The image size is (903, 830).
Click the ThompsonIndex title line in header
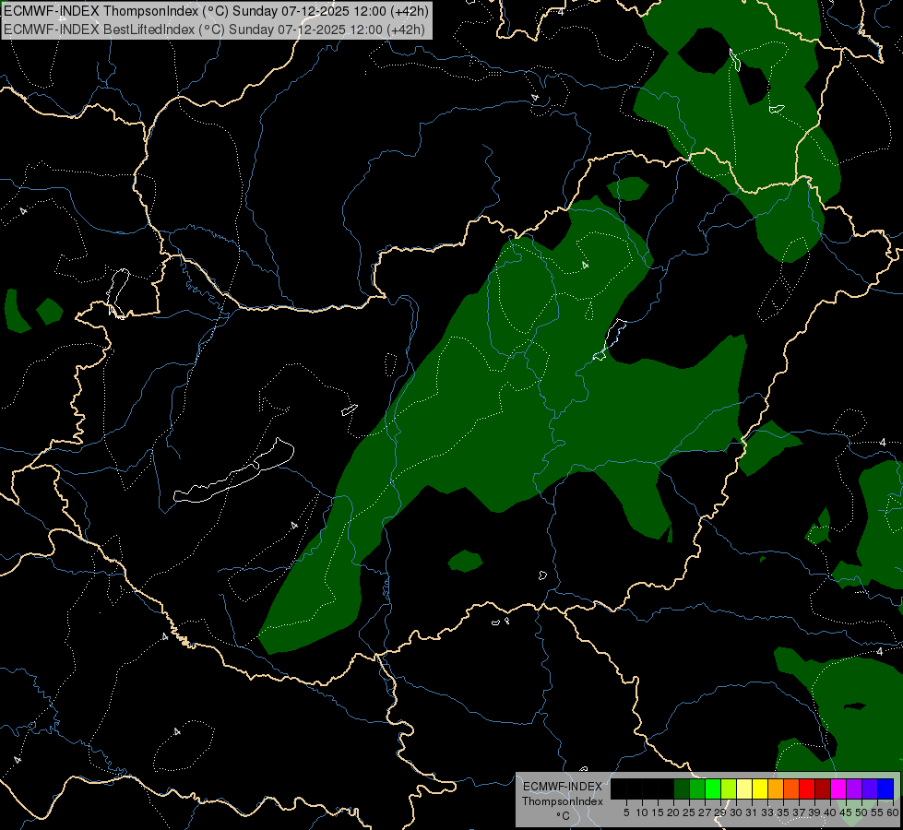216,11
